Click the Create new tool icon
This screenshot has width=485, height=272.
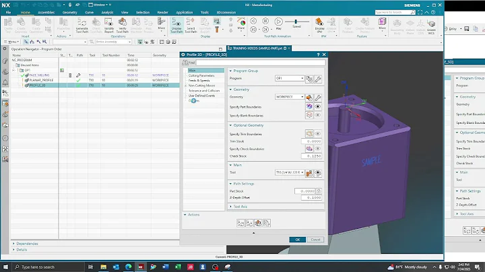[x=309, y=174]
